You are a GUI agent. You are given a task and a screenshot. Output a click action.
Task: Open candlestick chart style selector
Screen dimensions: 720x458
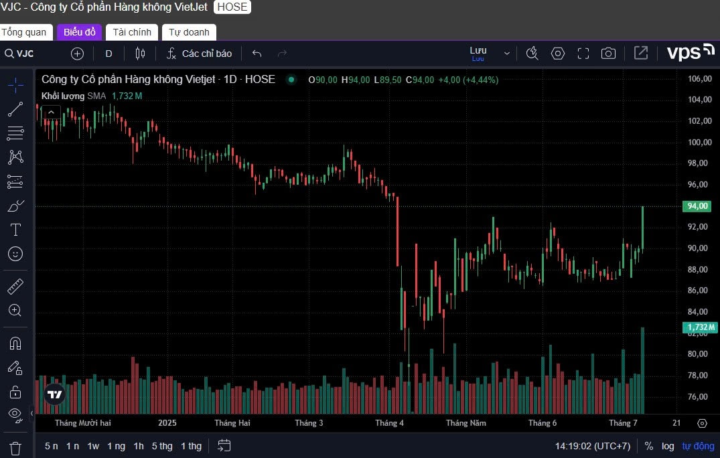point(140,54)
